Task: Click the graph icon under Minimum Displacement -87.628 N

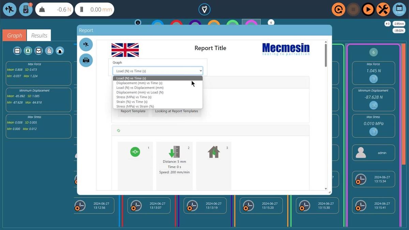Action: point(374,105)
